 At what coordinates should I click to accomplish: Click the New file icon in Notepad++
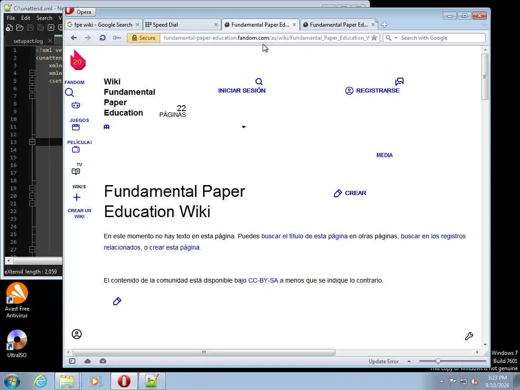[x=9, y=28]
